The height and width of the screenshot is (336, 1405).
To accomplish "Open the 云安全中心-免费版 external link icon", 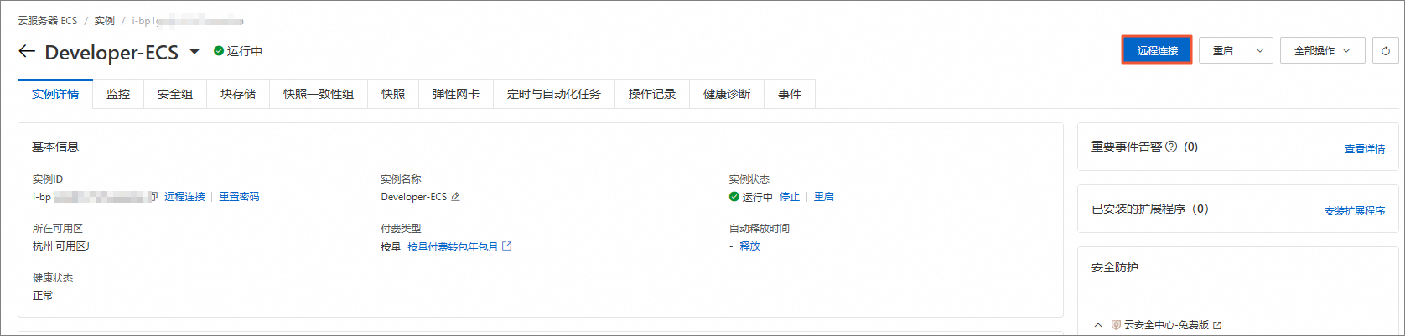I will point(1217,325).
